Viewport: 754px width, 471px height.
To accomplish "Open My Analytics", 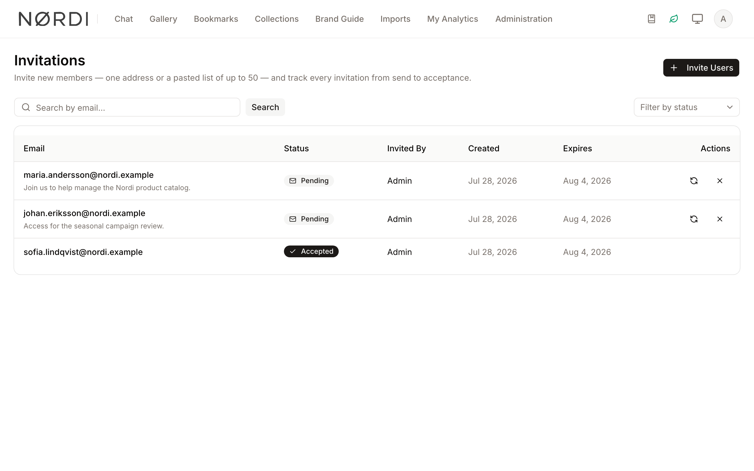I will click(x=452, y=19).
